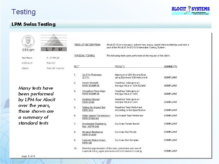The width and height of the screenshot is (219, 164).
Task: Click "Duplicated Tests Performed" result
Action: pyautogui.click(x=129, y=116)
